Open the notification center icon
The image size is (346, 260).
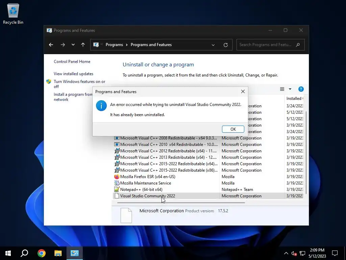[x=335, y=253]
